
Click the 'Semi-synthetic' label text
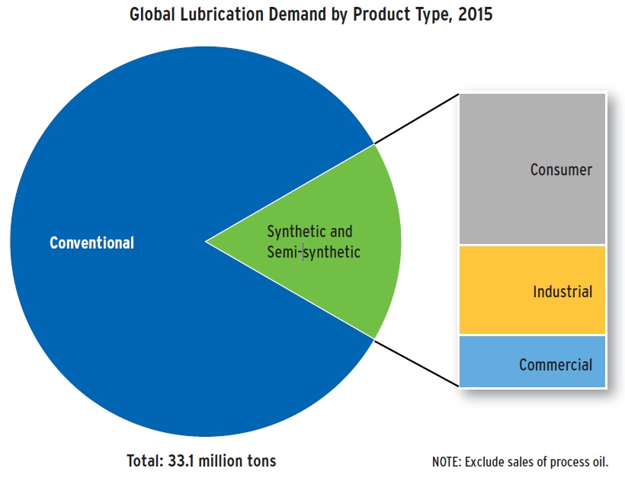(x=313, y=252)
